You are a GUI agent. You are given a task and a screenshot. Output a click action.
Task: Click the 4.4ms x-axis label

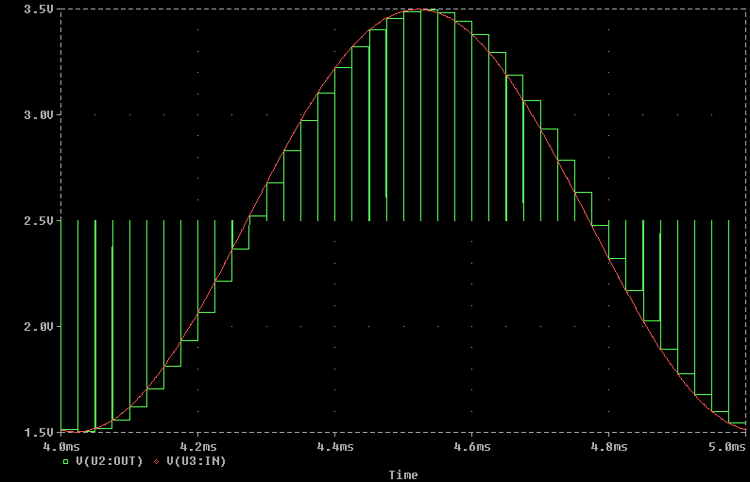tap(335, 447)
